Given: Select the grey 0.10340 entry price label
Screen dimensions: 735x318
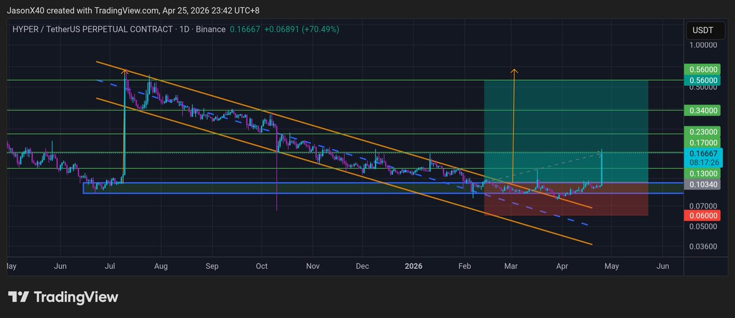Looking at the screenshot, I should pos(703,184).
